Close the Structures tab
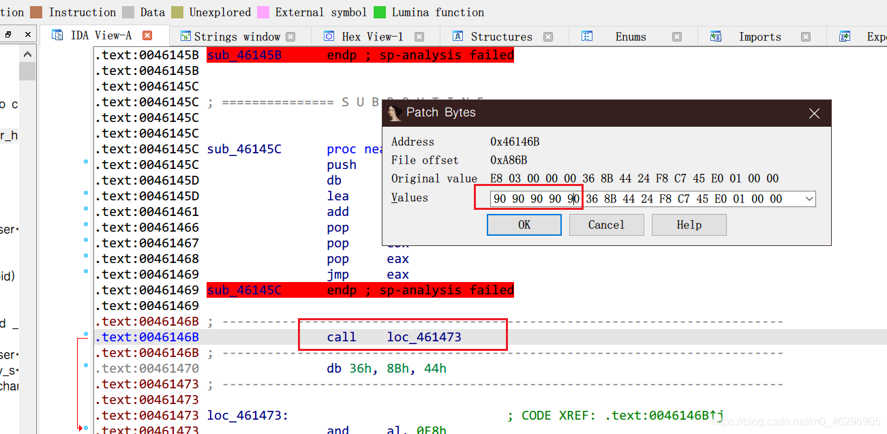Viewport: 887px width, 434px height. (547, 37)
